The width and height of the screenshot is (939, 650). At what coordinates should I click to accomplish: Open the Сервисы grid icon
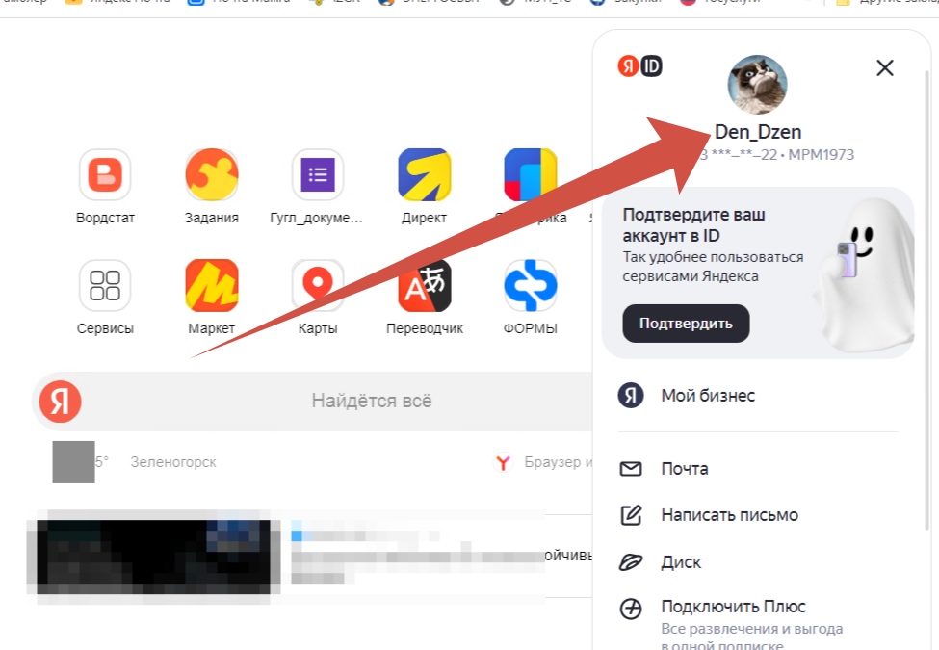[105, 285]
